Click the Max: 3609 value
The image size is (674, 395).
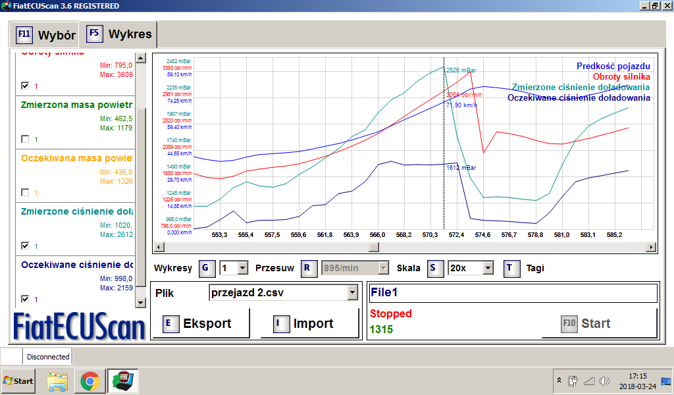116,75
